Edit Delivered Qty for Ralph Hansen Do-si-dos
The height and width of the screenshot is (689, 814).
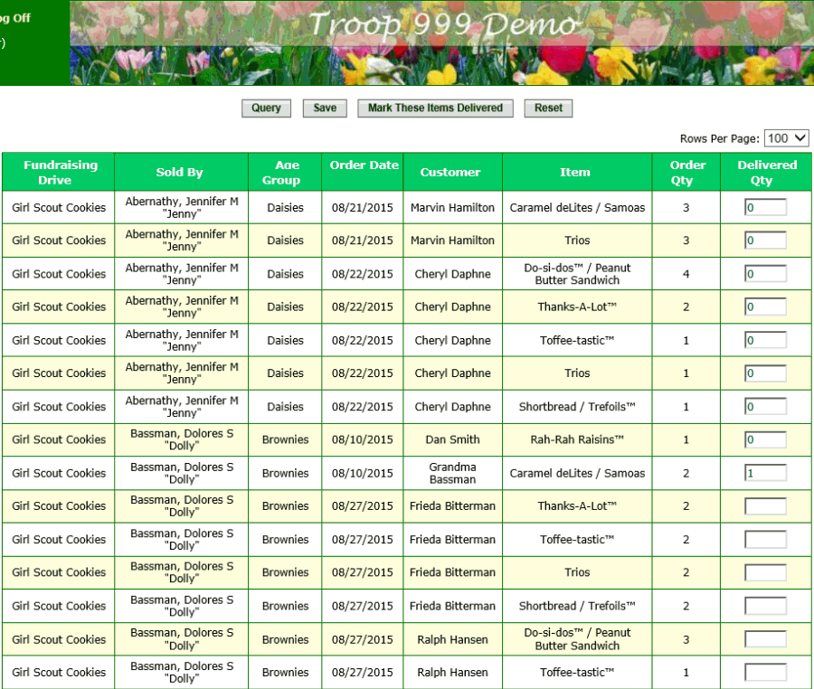click(x=765, y=639)
